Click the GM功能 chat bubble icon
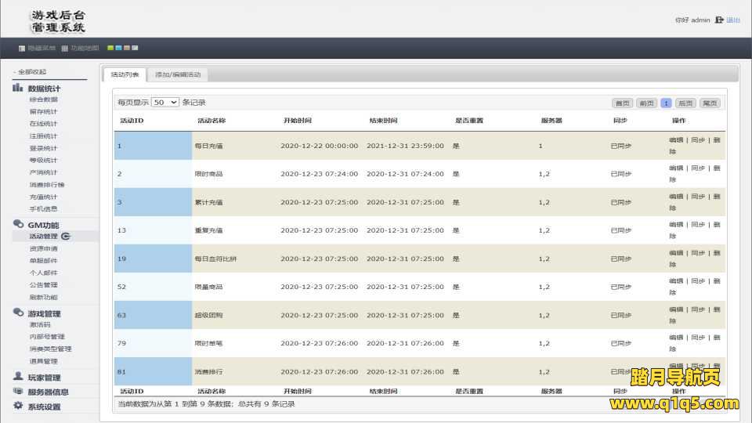The height and width of the screenshot is (423, 752). pyautogui.click(x=18, y=225)
